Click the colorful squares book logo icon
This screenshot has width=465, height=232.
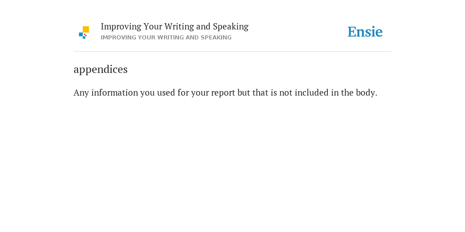[84, 32]
